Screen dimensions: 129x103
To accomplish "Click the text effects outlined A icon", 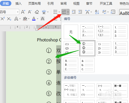I will 16,19.
